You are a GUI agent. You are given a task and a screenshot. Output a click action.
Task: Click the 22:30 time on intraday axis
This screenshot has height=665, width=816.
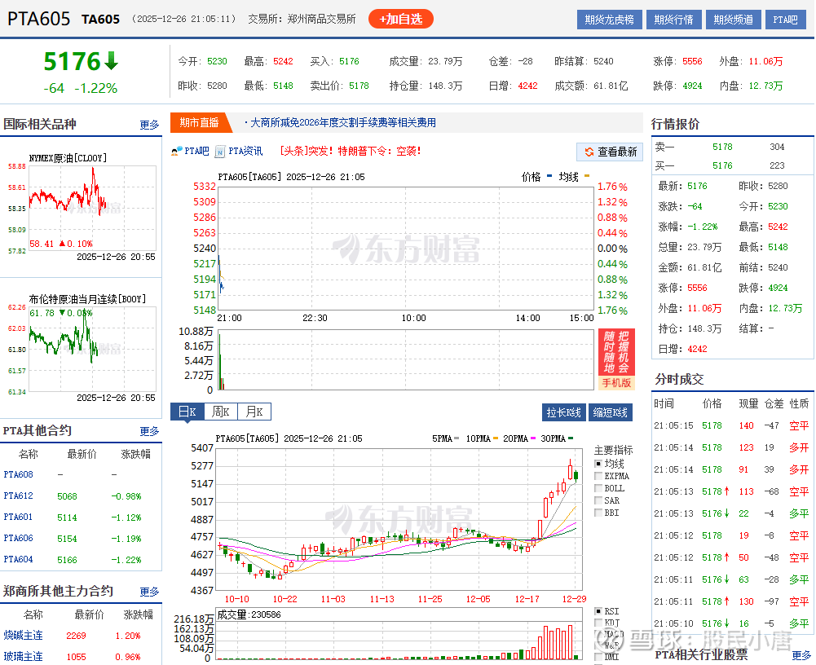[315, 318]
